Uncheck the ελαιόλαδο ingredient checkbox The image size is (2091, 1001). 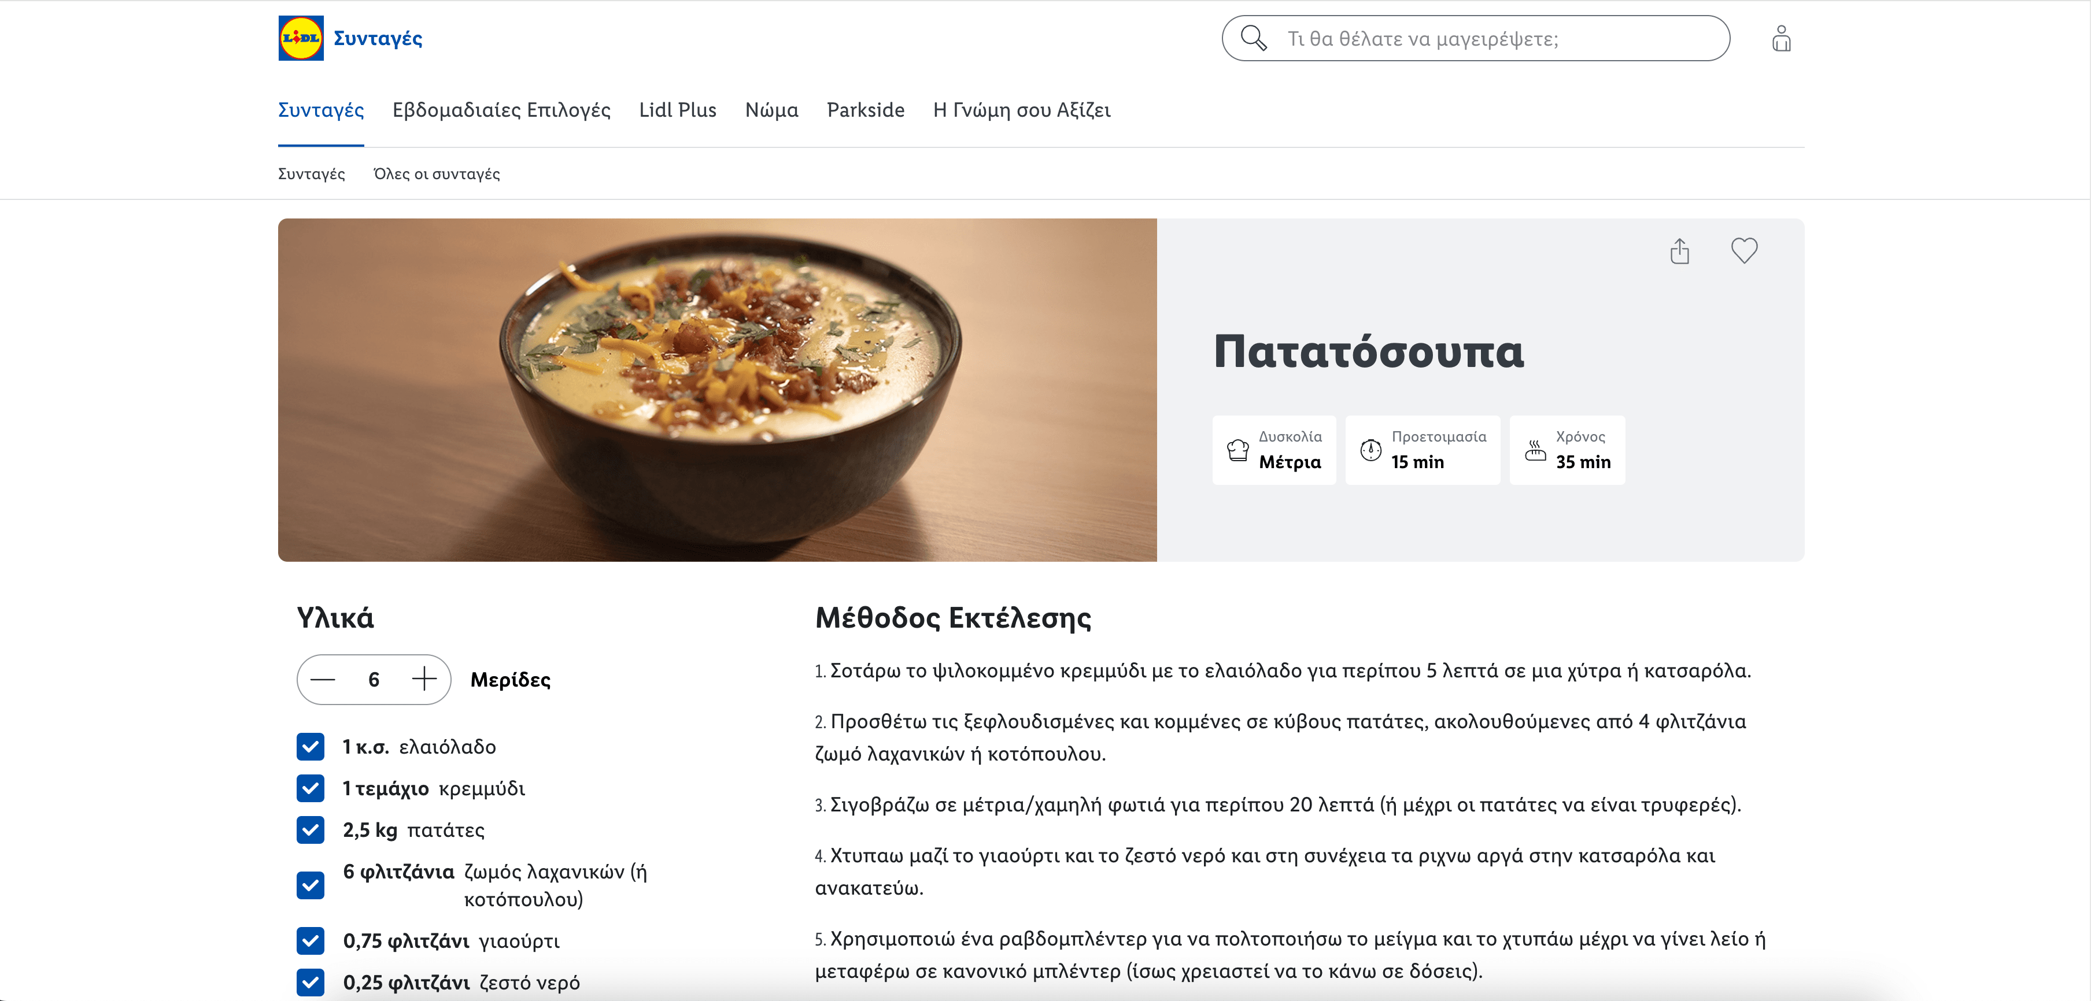310,746
